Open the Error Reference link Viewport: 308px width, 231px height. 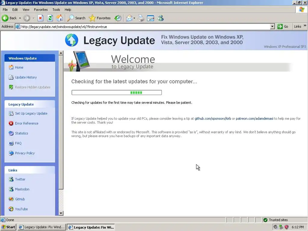pyautogui.click(x=27, y=123)
